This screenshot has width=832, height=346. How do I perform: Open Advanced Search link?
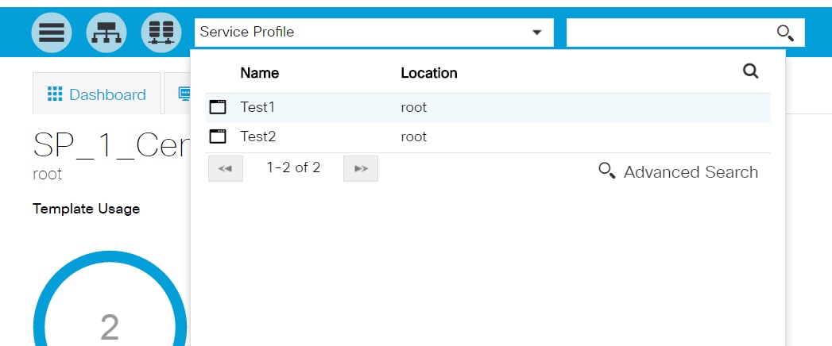[678, 171]
